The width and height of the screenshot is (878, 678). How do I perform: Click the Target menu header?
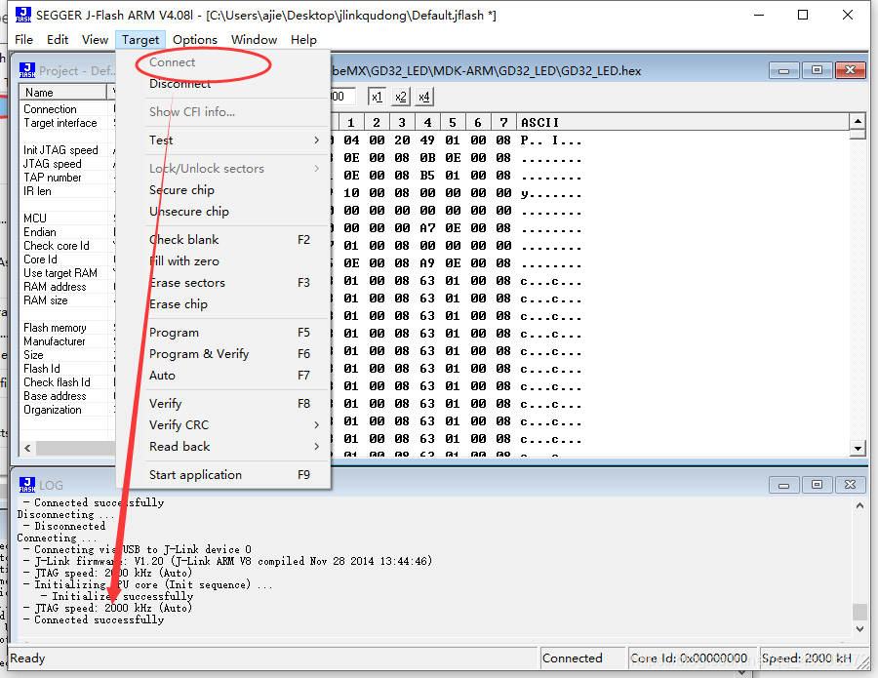pyautogui.click(x=140, y=40)
